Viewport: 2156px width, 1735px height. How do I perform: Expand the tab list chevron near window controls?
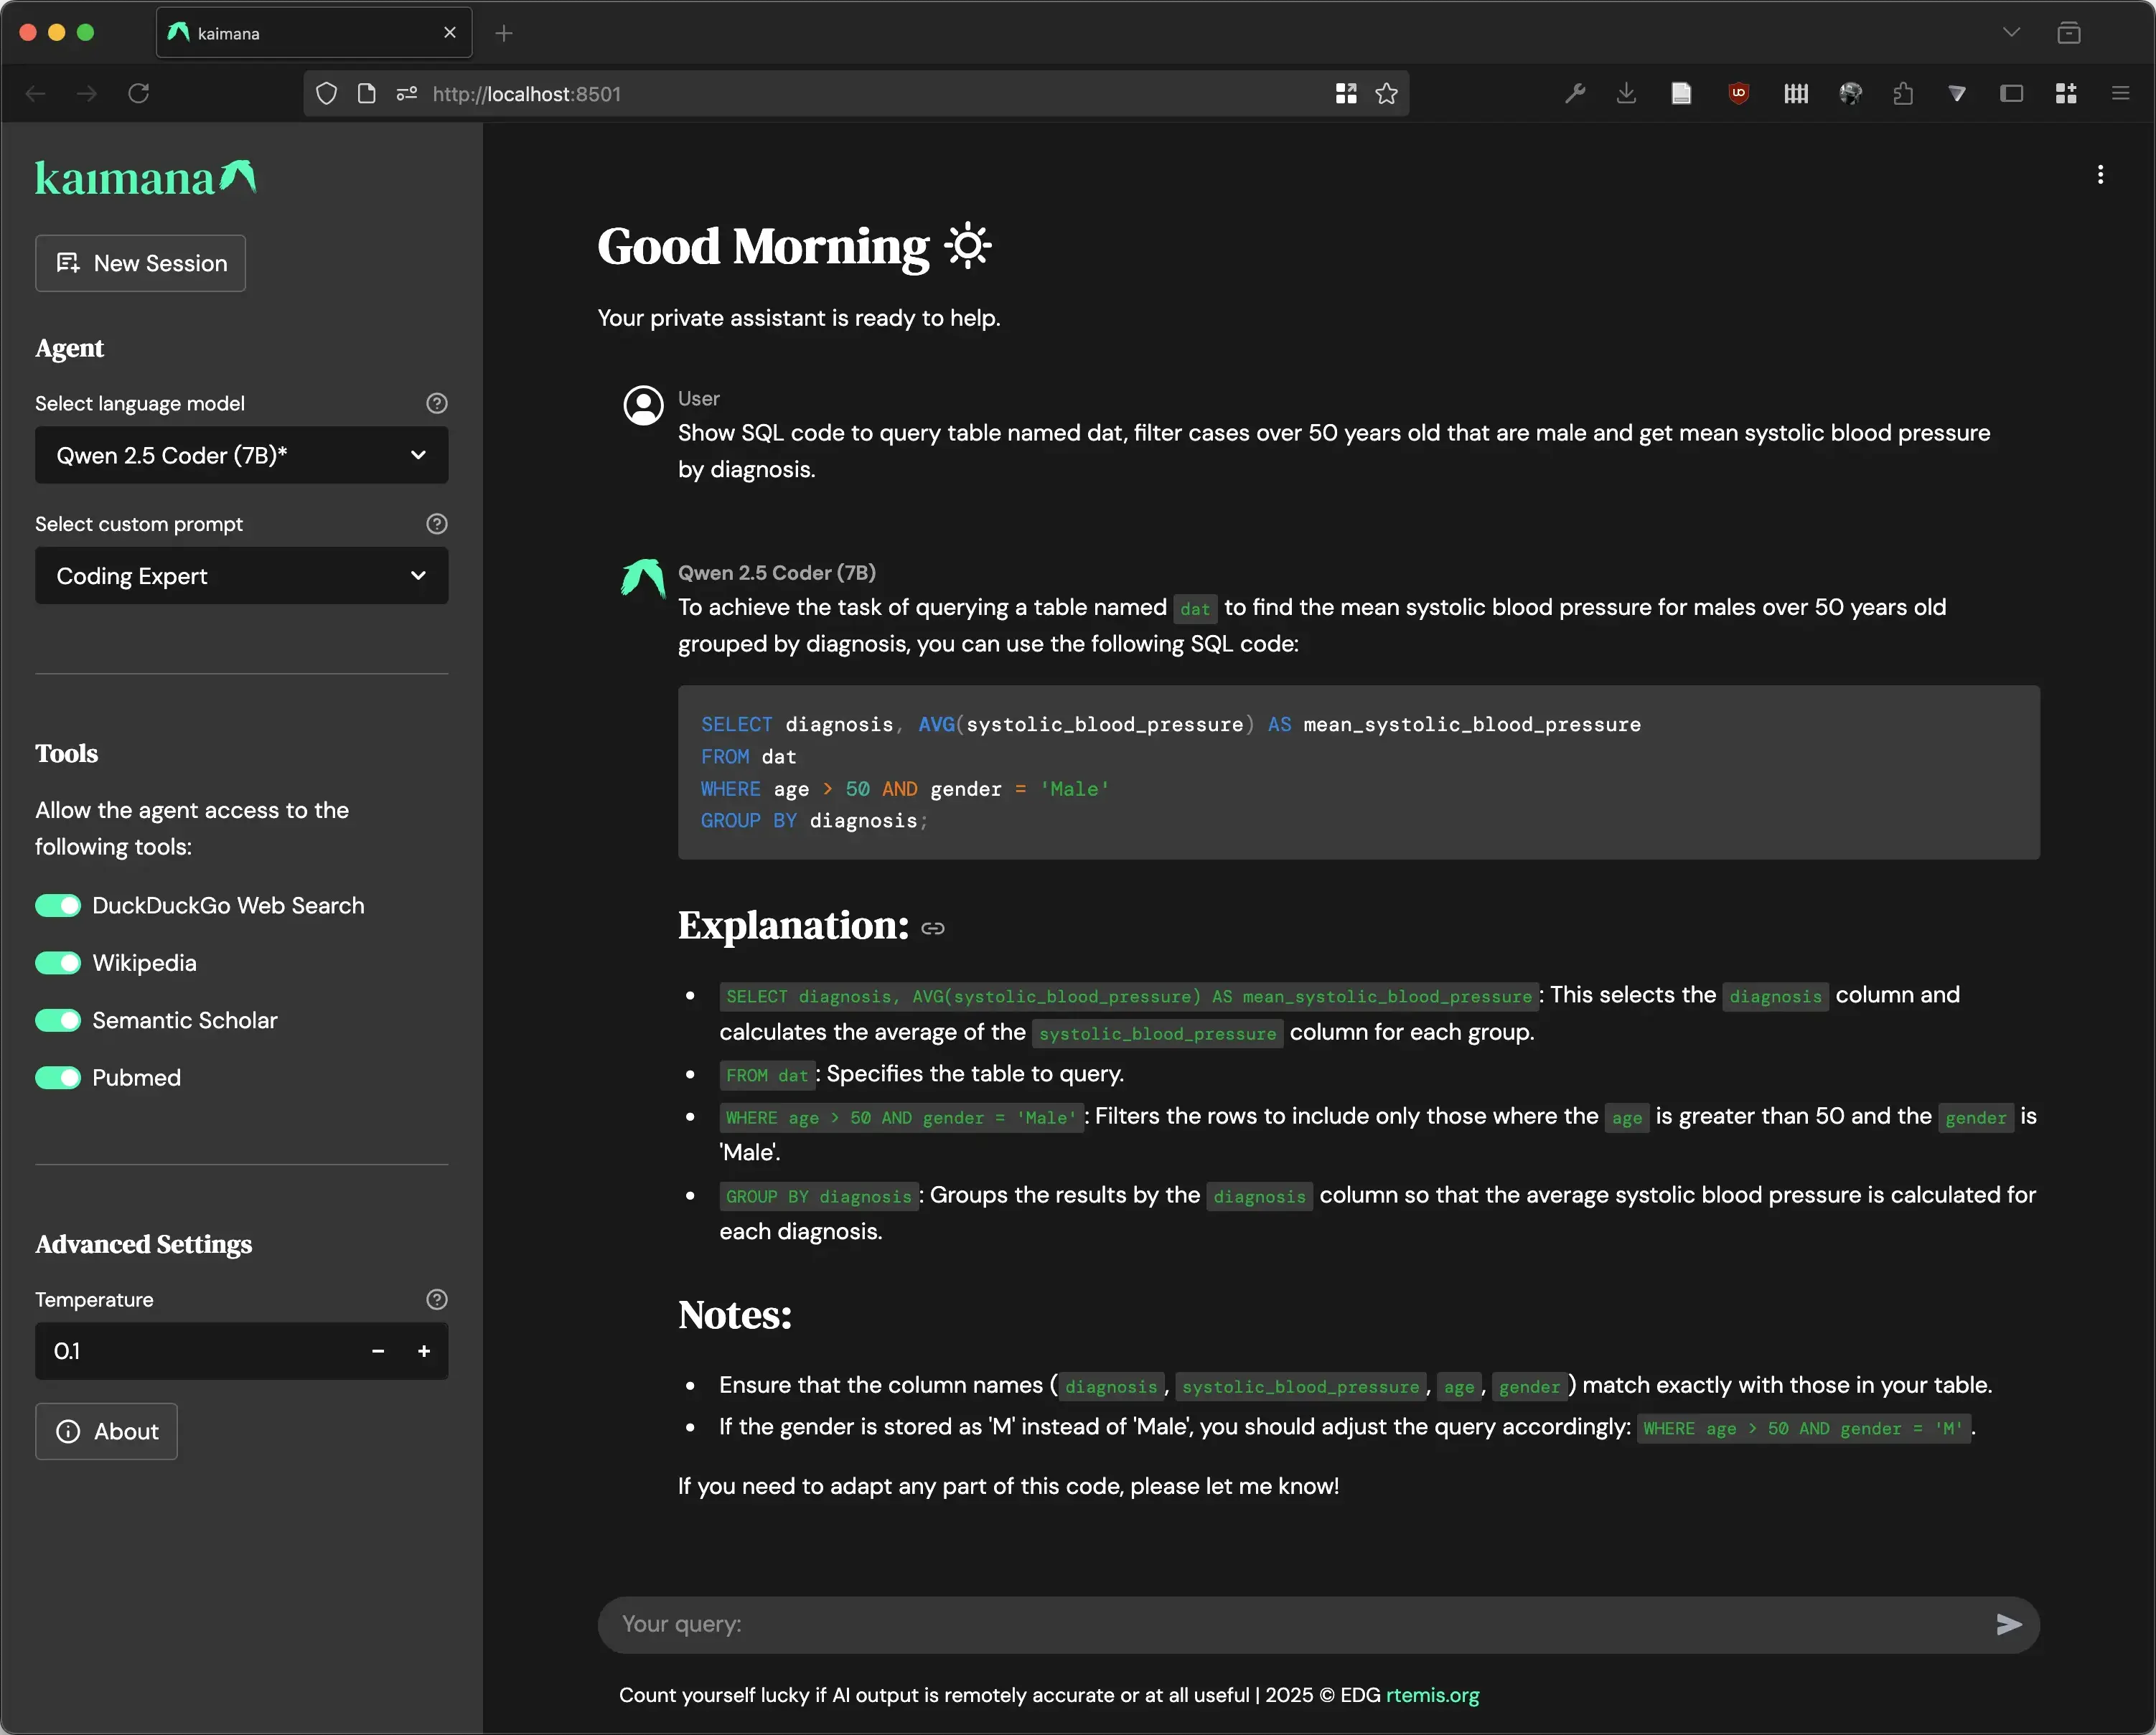coord(2012,32)
